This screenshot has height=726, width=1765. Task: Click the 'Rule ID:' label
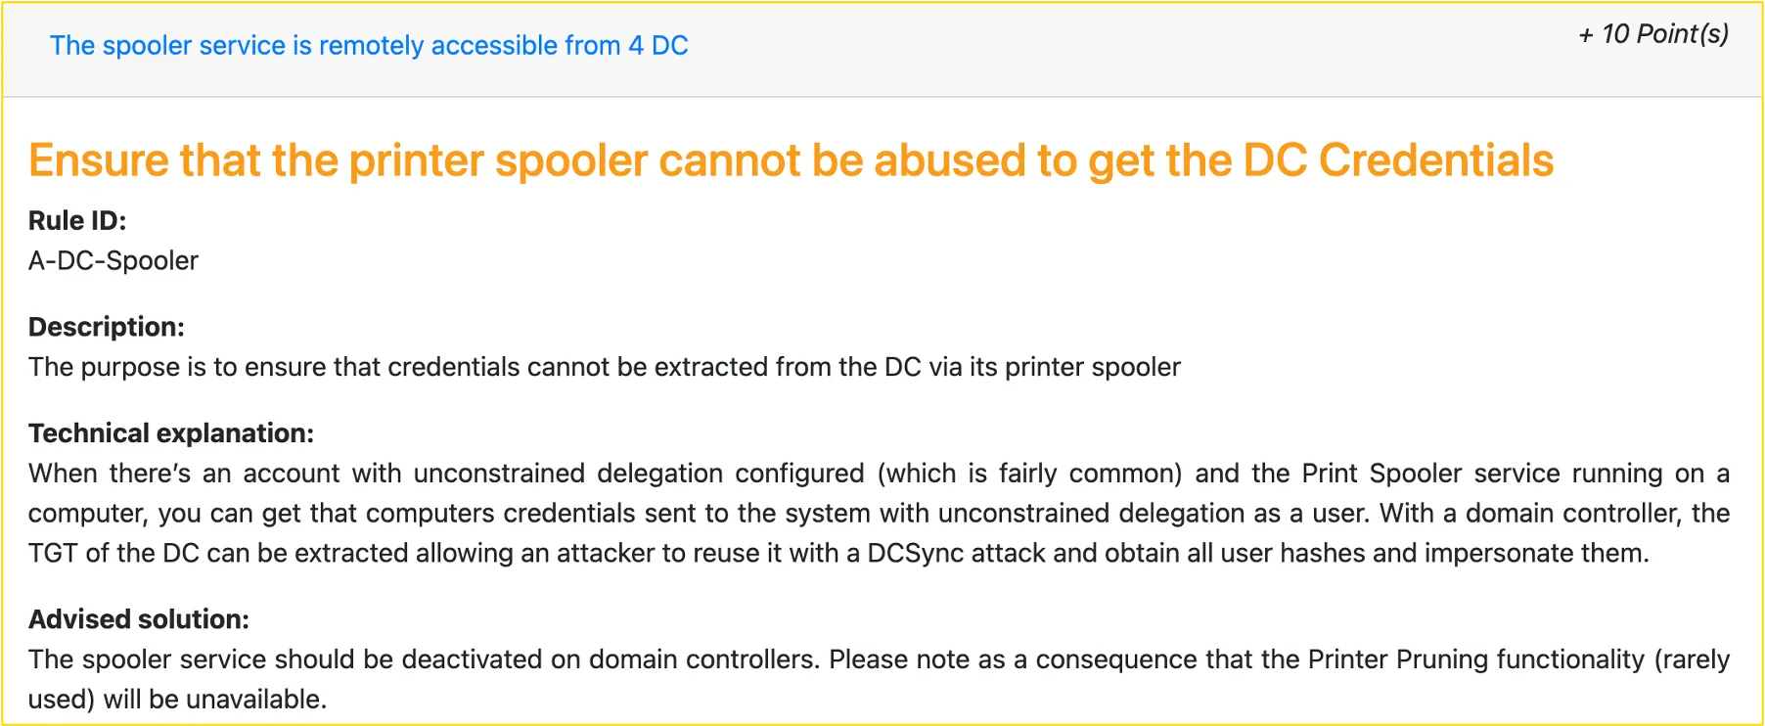[x=77, y=220]
